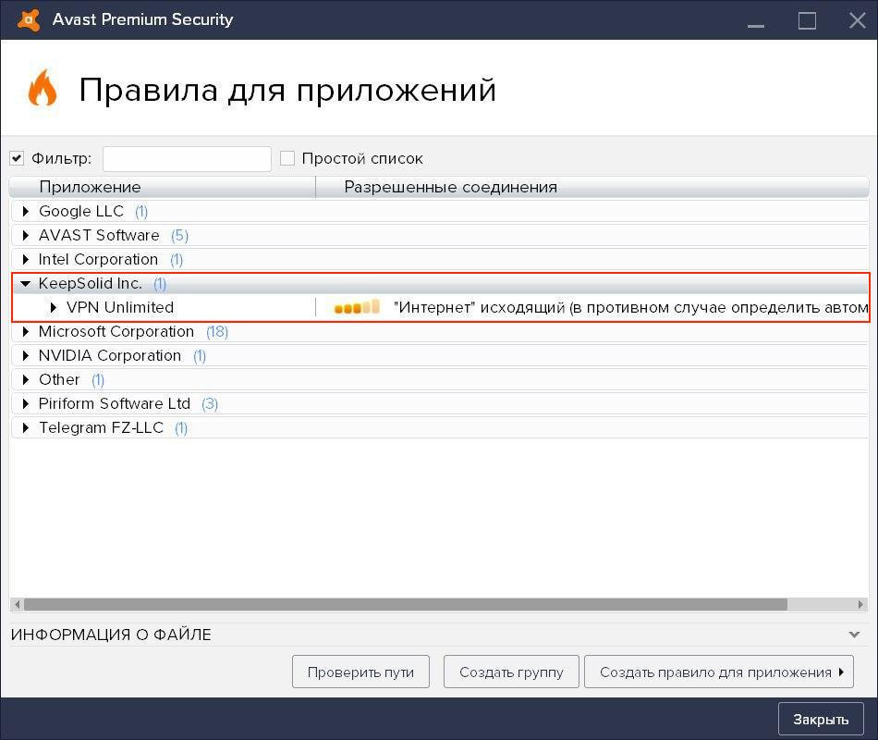Click the Avast logo in title bar

tap(29, 19)
